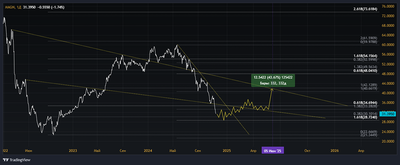This screenshot has width=400, height=165.
Task: Select the 0(59.9788) Fibonacci level label
Action: pos(369,41)
